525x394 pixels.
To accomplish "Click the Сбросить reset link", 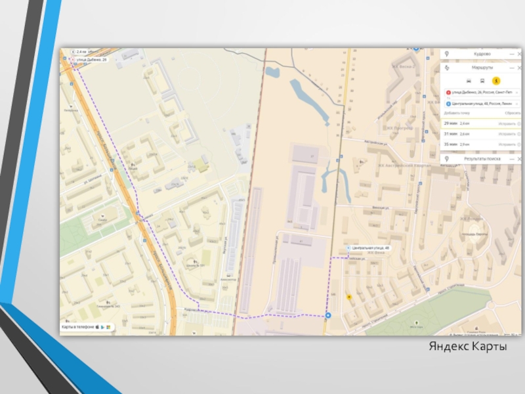I will click(512, 113).
